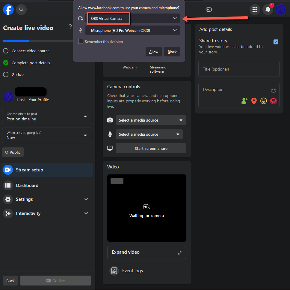Select the Webcam source tab
Screen dimensions: 290x290
129,67
